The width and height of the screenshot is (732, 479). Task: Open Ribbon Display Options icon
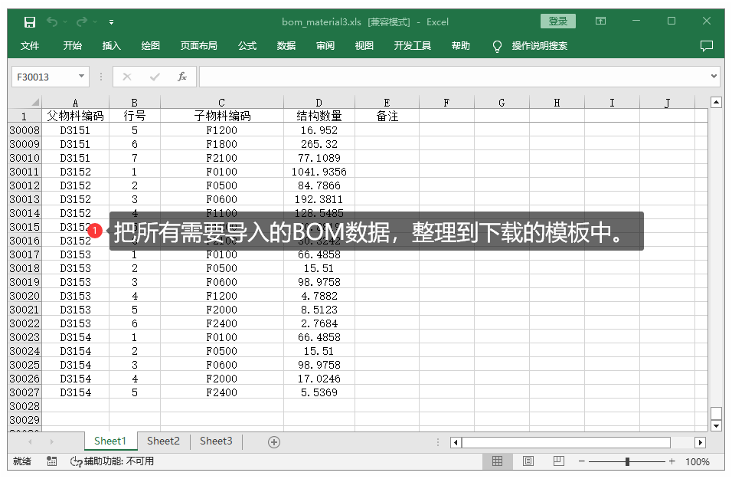[x=601, y=21]
